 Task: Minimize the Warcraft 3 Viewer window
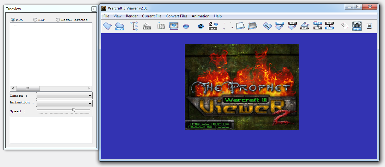coord(350,7)
